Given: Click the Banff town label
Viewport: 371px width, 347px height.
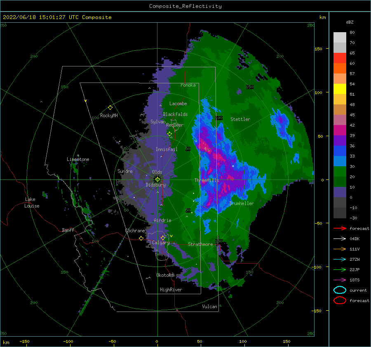Looking at the screenshot, I should [68, 230].
